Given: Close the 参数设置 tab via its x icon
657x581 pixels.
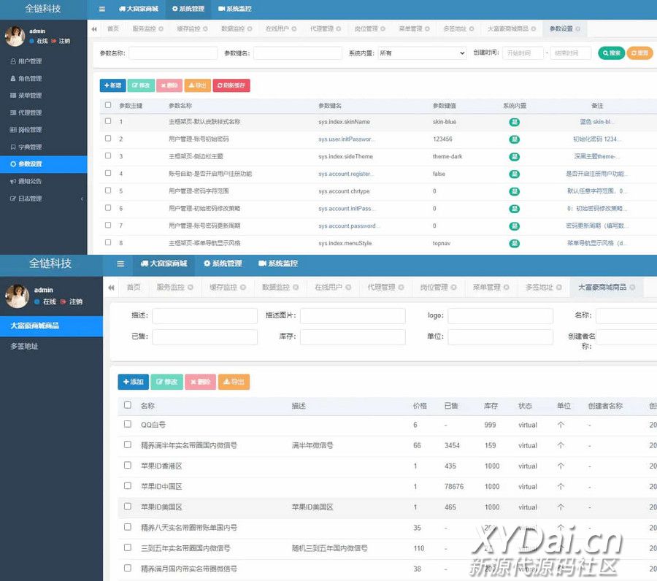Looking at the screenshot, I should [x=579, y=29].
